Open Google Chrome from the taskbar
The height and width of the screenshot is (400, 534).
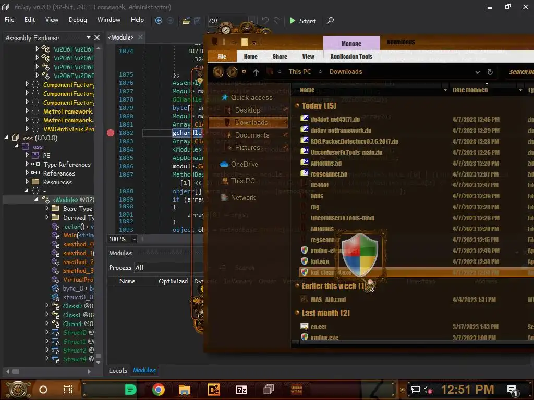click(x=159, y=390)
